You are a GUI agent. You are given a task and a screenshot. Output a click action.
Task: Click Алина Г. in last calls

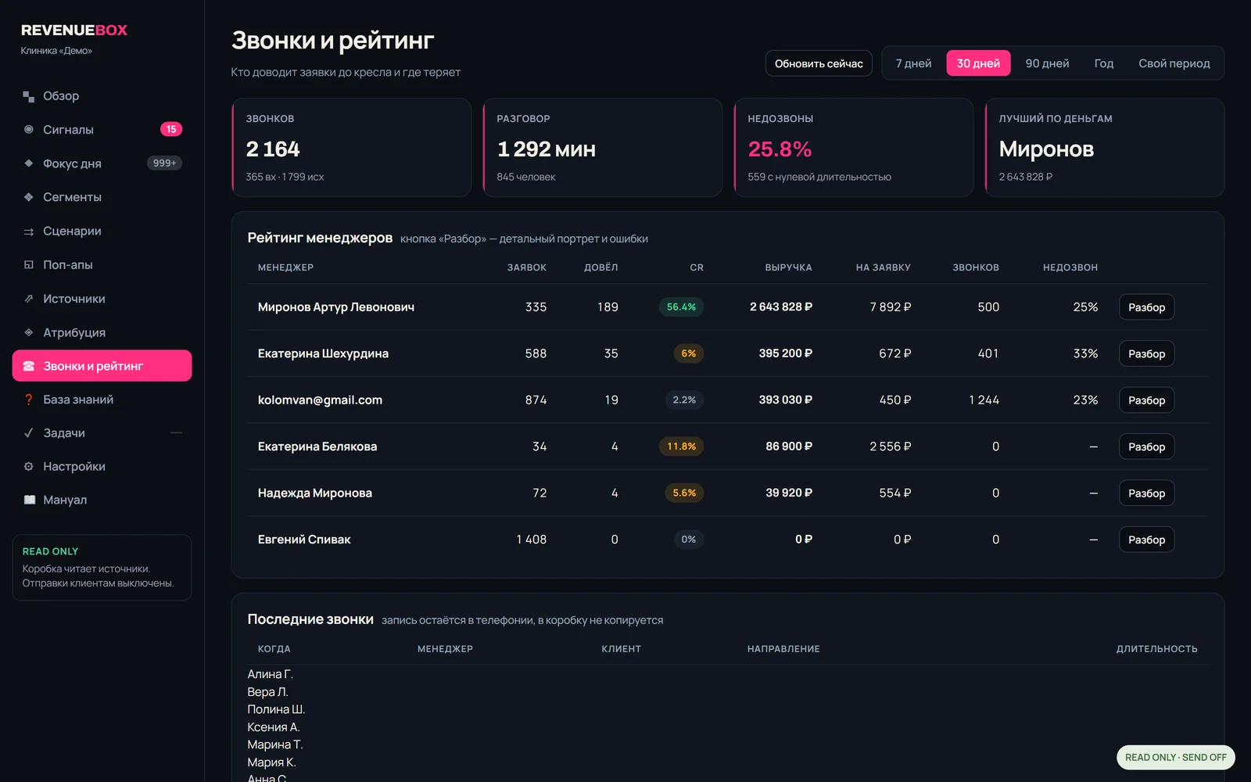[x=270, y=674]
